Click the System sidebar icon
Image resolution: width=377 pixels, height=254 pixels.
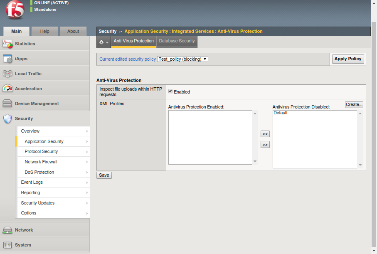coord(7,245)
